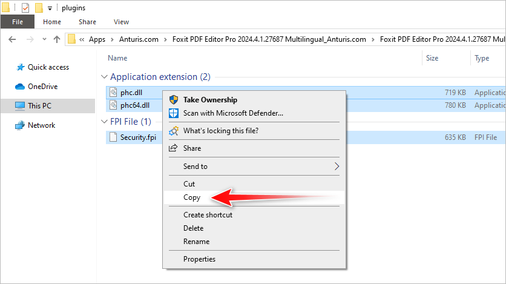The width and height of the screenshot is (506, 284).
Task: Choose Copy from the context menu
Action: (x=192, y=197)
